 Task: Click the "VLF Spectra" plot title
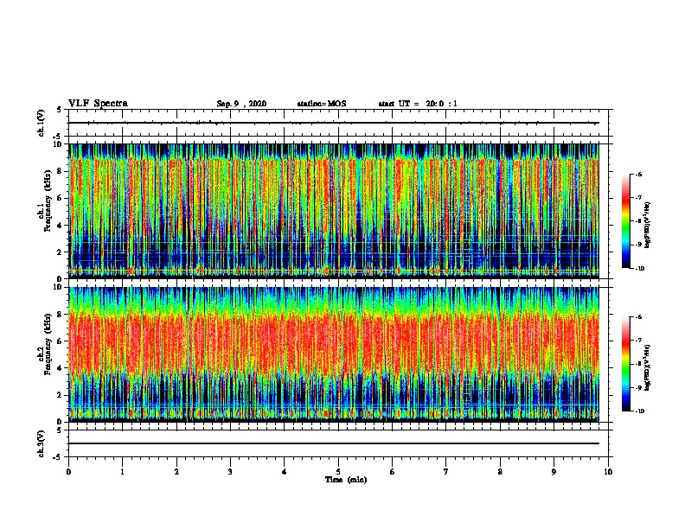tap(98, 104)
